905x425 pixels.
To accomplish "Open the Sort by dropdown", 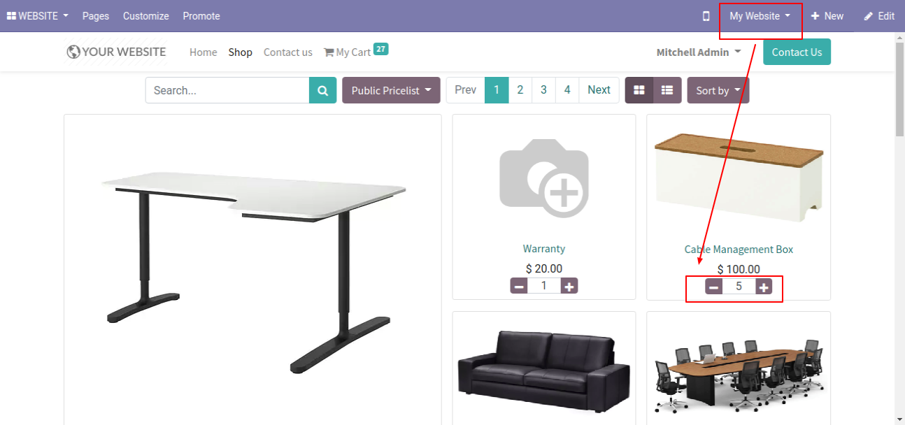I will [x=718, y=90].
